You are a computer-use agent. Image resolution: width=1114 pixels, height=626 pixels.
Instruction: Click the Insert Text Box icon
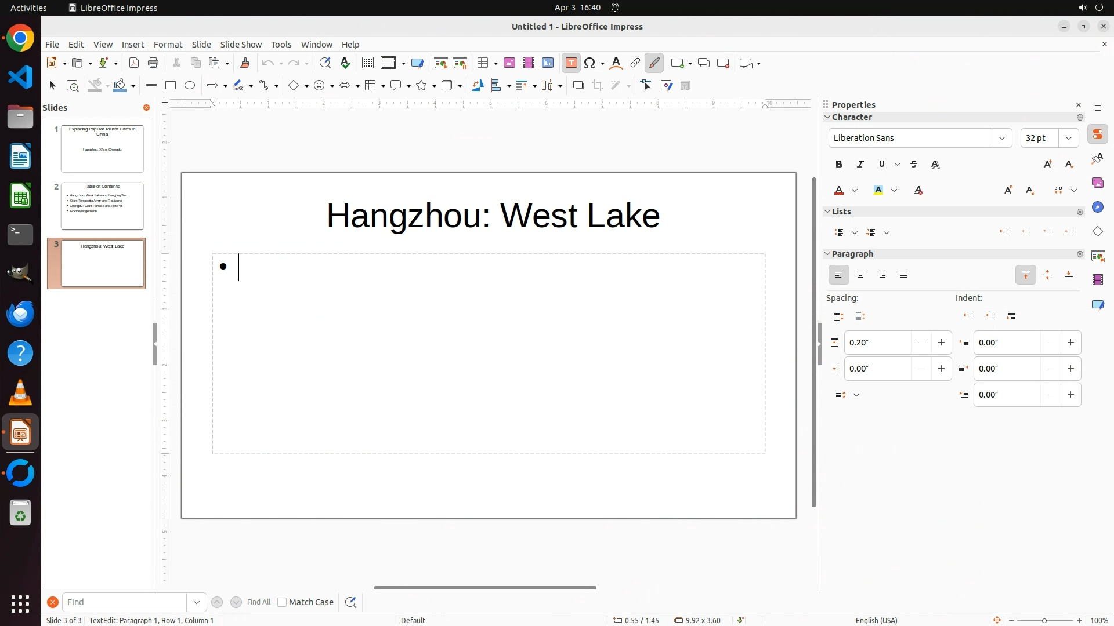[x=571, y=63]
